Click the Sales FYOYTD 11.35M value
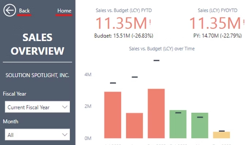 coord(215,23)
